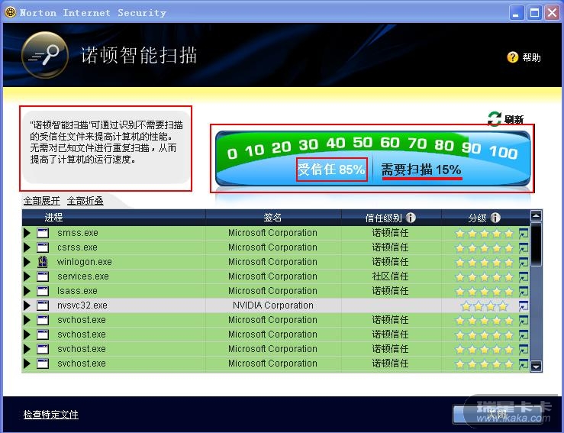Image resolution: width=564 pixels, height=433 pixels.
Task: Click the process list scroll down arrow
Action: (536, 367)
